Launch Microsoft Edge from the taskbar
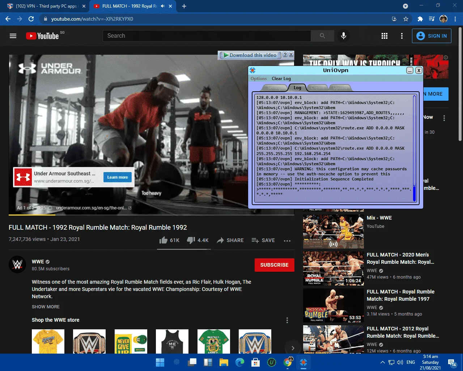463x371 pixels. tap(240, 362)
